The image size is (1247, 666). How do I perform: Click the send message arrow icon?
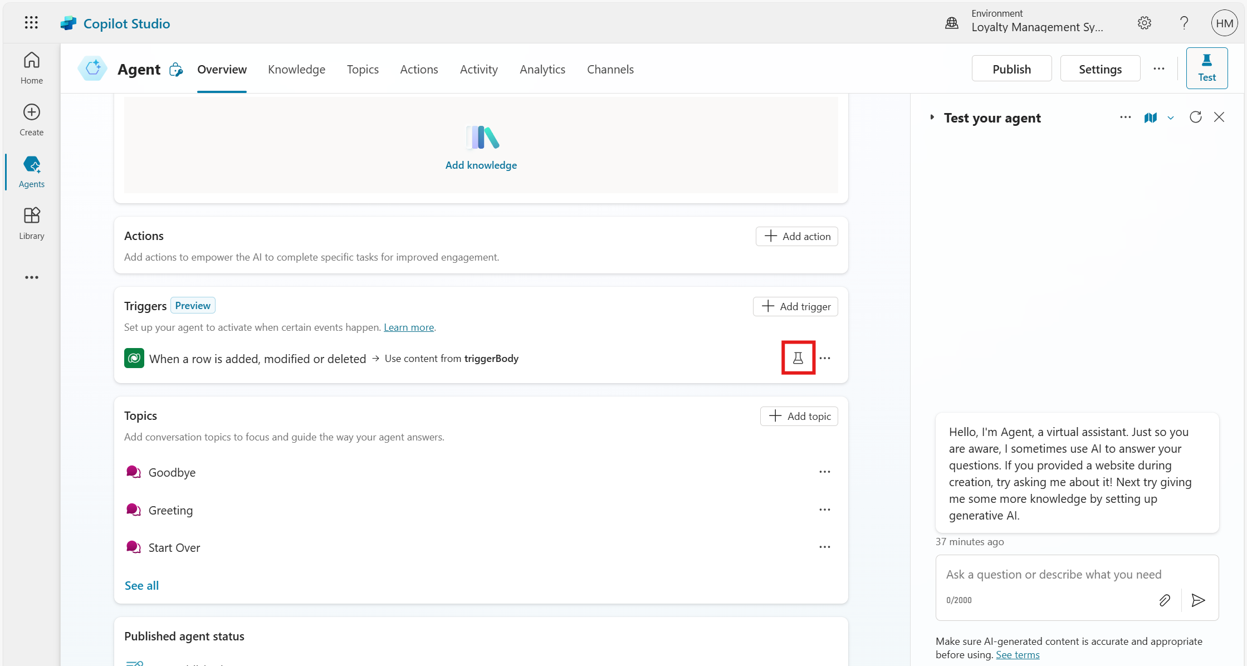[x=1198, y=600]
